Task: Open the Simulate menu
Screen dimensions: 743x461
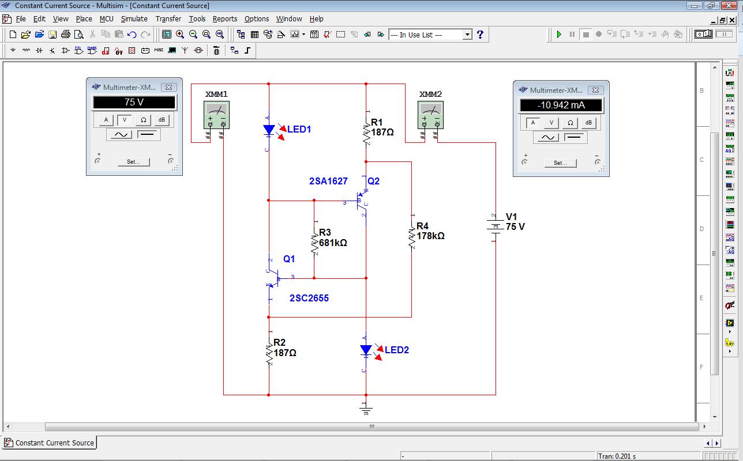Action: point(134,18)
